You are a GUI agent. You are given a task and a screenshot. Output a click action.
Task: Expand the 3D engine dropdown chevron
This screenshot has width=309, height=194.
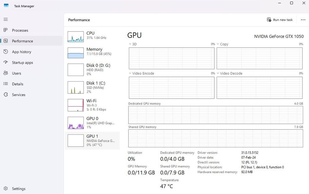[130, 44]
